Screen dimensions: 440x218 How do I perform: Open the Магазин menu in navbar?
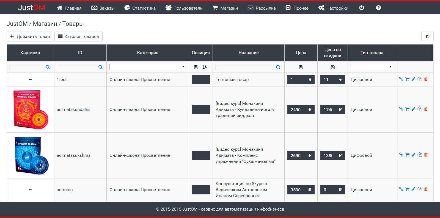click(225, 8)
